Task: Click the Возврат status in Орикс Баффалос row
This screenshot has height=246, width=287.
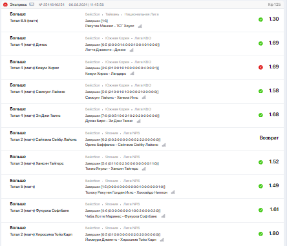Action: pos(269,138)
